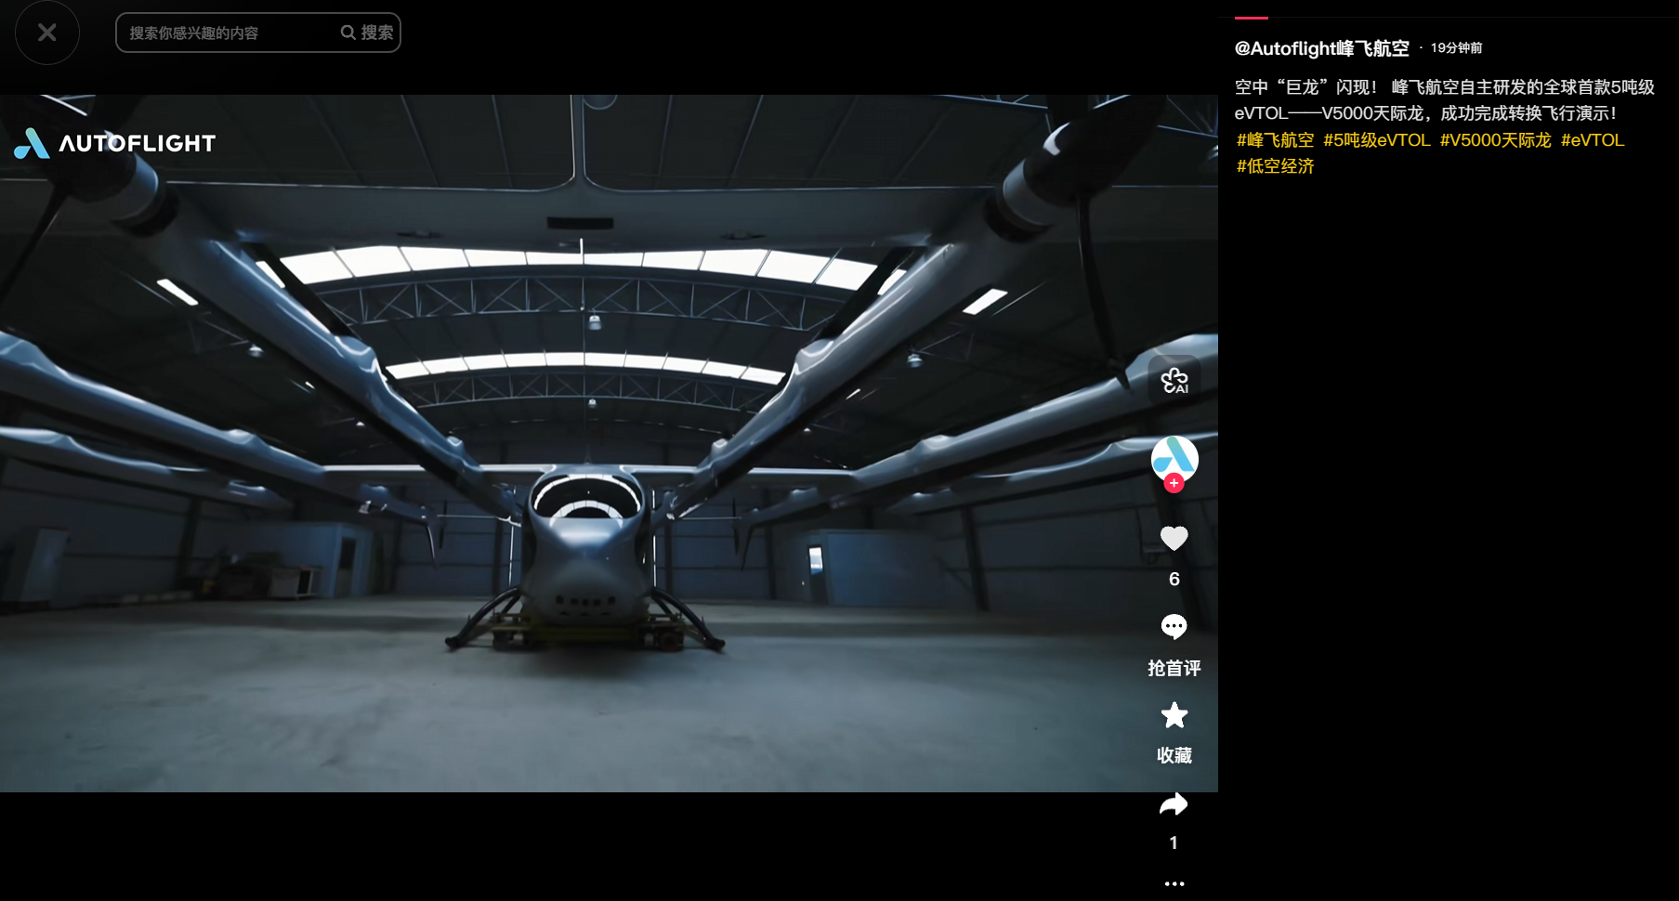Click the 收藏 text label
Viewport: 1679px width, 901px height.
click(x=1174, y=755)
